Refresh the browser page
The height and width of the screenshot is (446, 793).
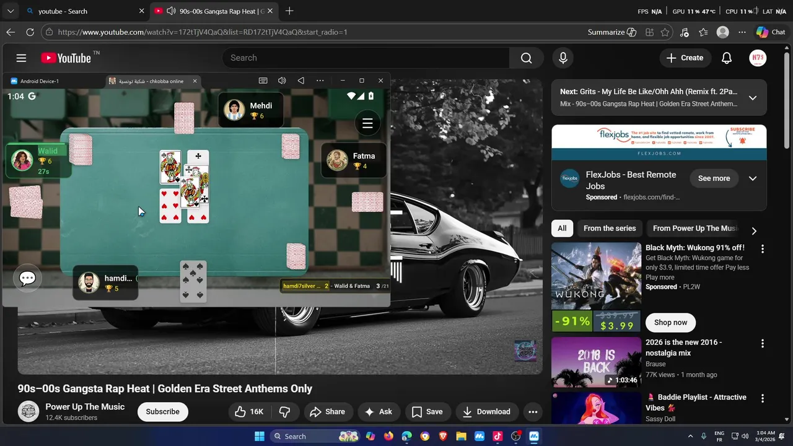point(30,32)
